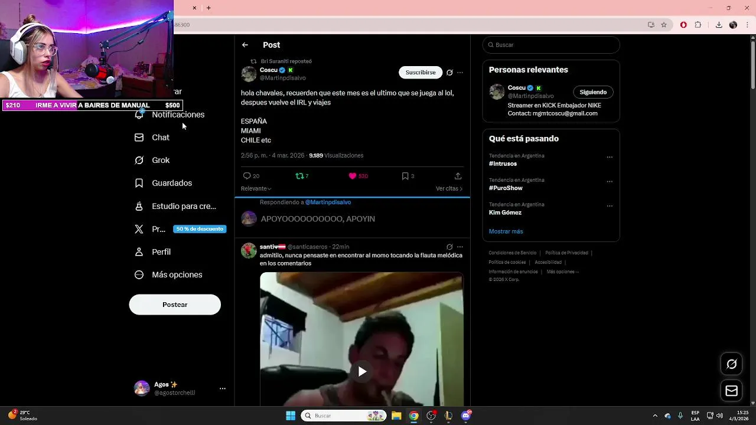Click Grok icon on Coscu's post

tap(449, 73)
